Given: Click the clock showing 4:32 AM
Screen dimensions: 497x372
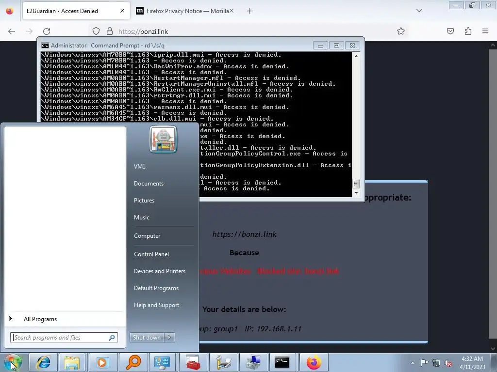Looking at the screenshot, I should pyautogui.click(x=472, y=359).
